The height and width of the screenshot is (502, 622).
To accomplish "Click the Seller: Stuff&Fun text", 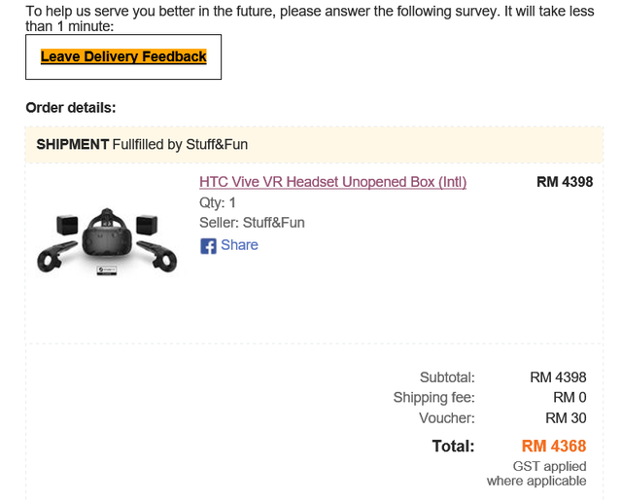I will (x=252, y=223).
